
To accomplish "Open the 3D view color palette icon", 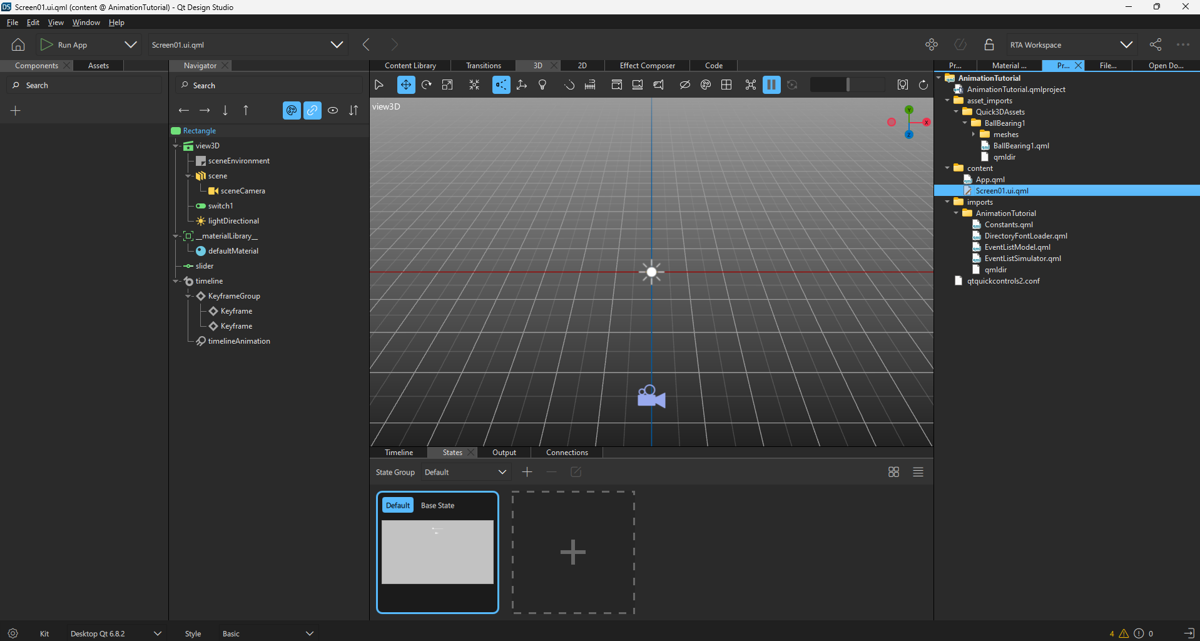I will (x=706, y=85).
